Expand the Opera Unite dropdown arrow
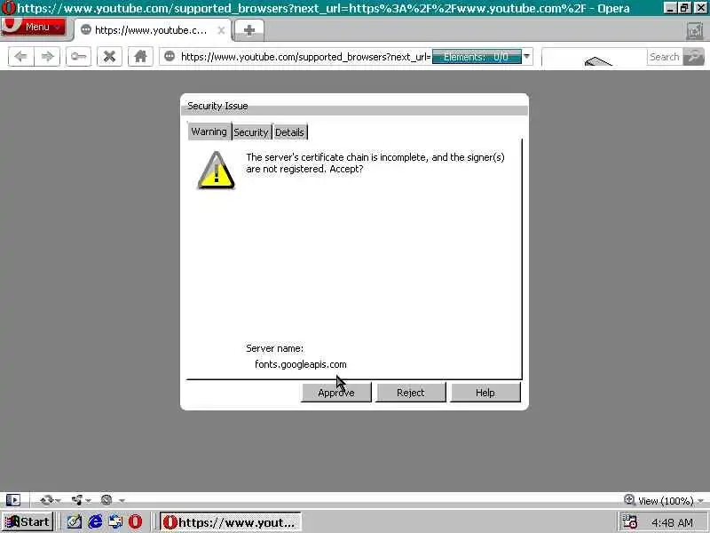This screenshot has width=710, height=533. tap(88, 501)
